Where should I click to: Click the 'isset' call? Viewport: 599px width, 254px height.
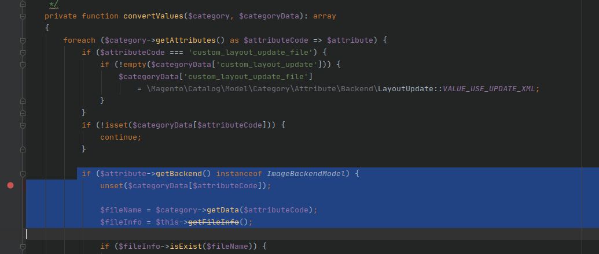116,125
